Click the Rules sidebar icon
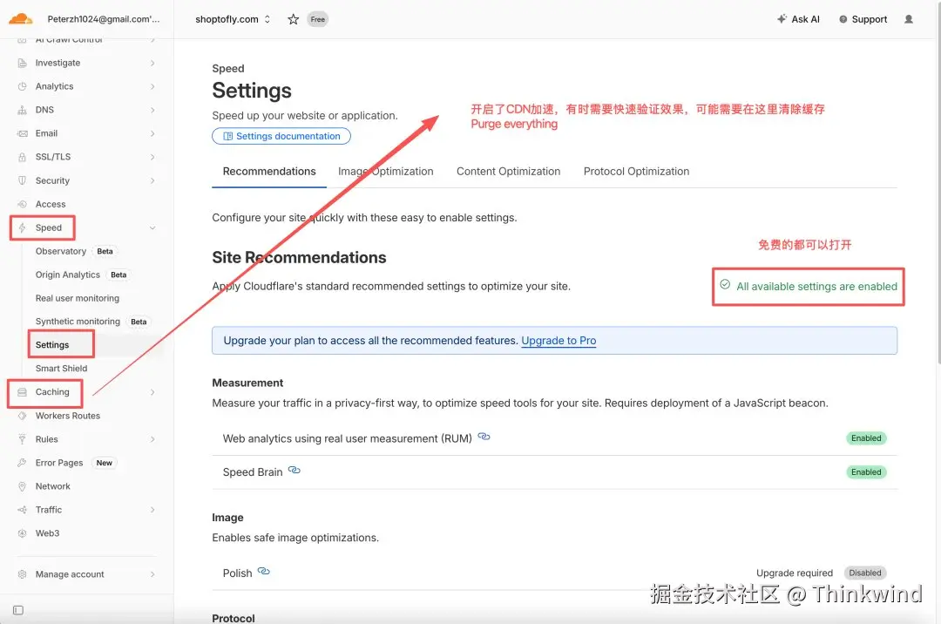Image resolution: width=941 pixels, height=624 pixels. pos(22,439)
